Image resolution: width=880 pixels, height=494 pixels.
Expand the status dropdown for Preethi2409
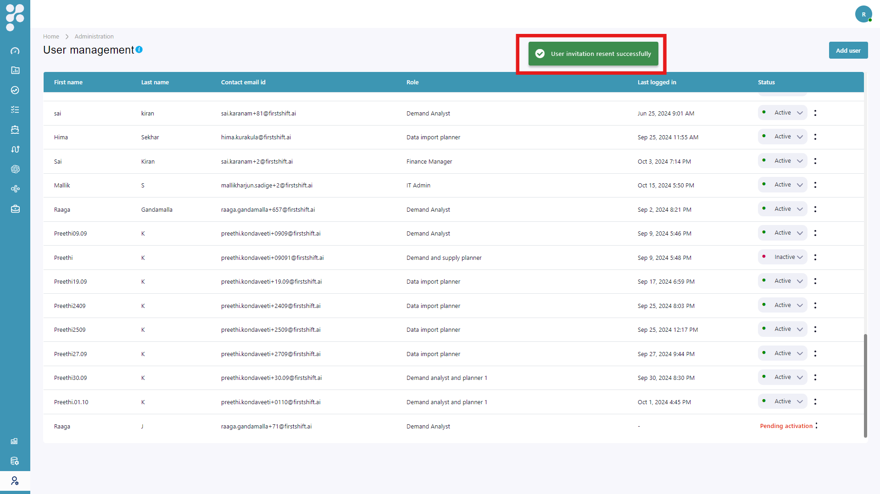pos(782,305)
